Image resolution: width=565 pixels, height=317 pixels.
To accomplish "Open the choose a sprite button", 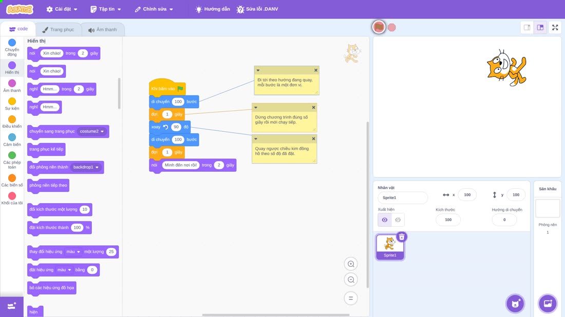I will (x=515, y=303).
